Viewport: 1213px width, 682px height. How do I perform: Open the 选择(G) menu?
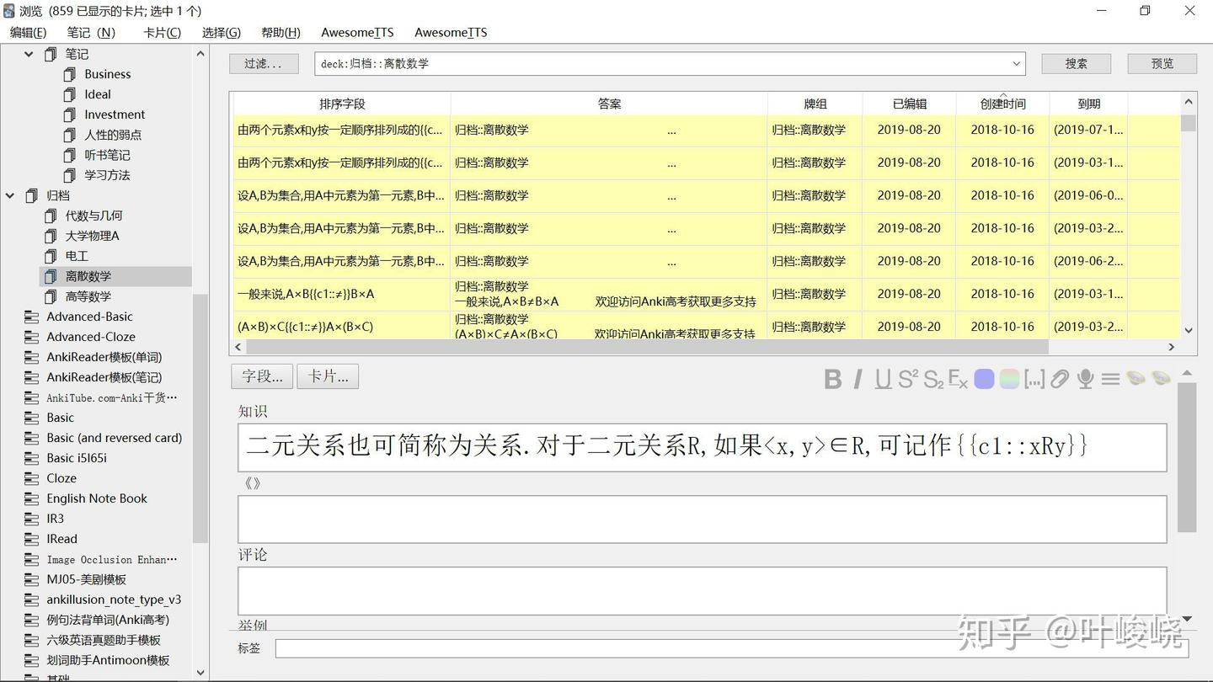click(x=222, y=32)
